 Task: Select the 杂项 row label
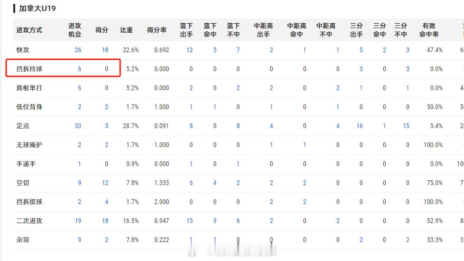[x=23, y=240]
